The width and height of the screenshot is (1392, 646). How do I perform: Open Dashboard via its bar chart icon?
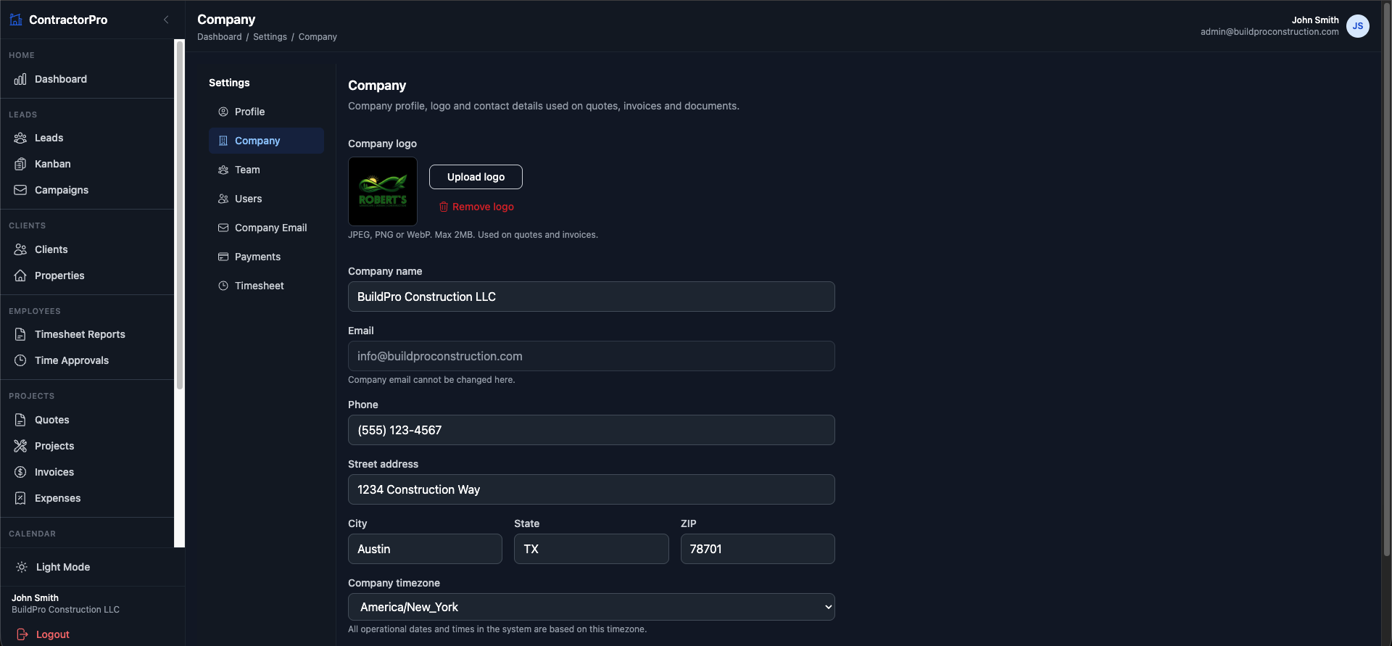tap(20, 79)
